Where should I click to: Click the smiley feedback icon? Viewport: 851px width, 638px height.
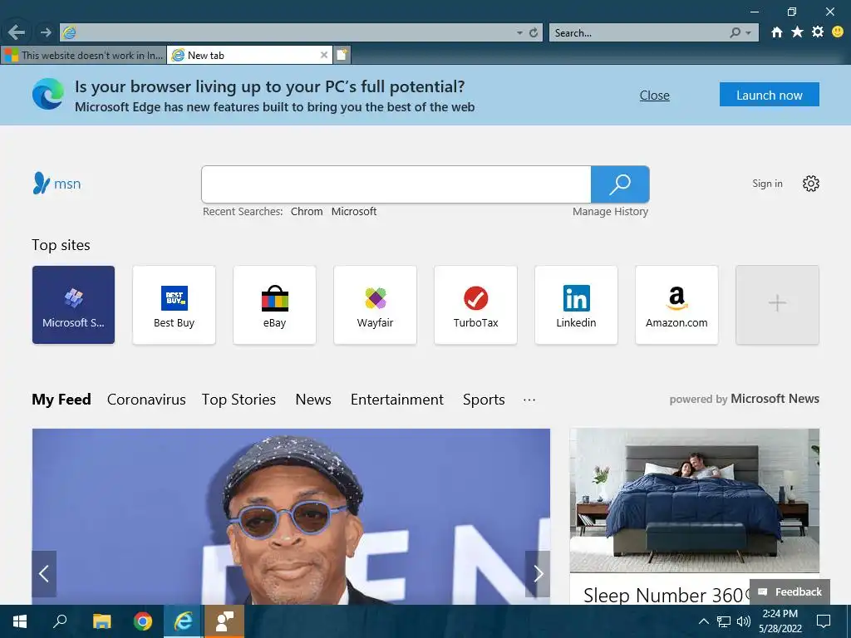coord(838,32)
